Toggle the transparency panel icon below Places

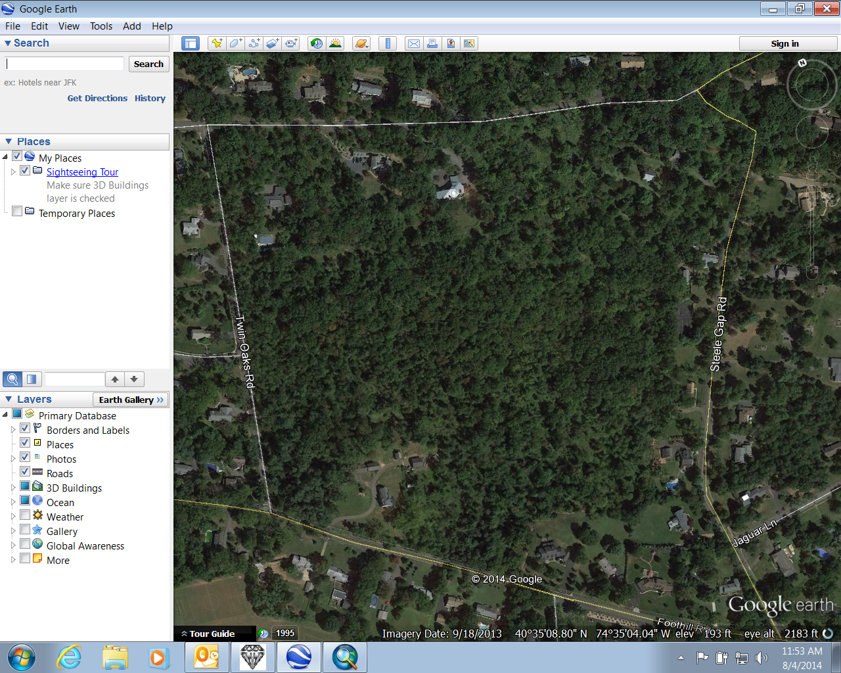point(32,379)
